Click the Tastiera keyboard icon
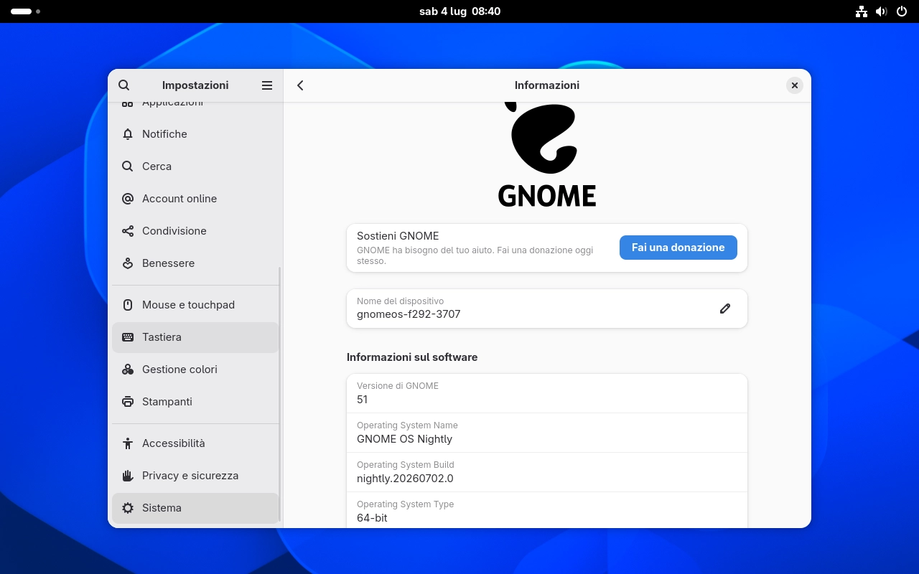 128,337
